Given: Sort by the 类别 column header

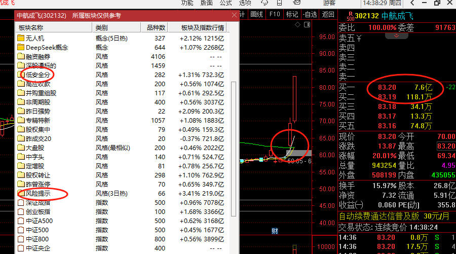Looking at the screenshot, I should coord(117,28).
